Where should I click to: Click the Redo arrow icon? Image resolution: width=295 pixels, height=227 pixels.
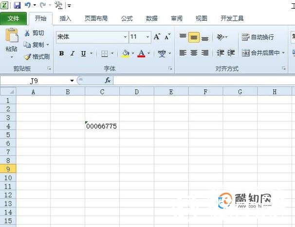(43, 5)
